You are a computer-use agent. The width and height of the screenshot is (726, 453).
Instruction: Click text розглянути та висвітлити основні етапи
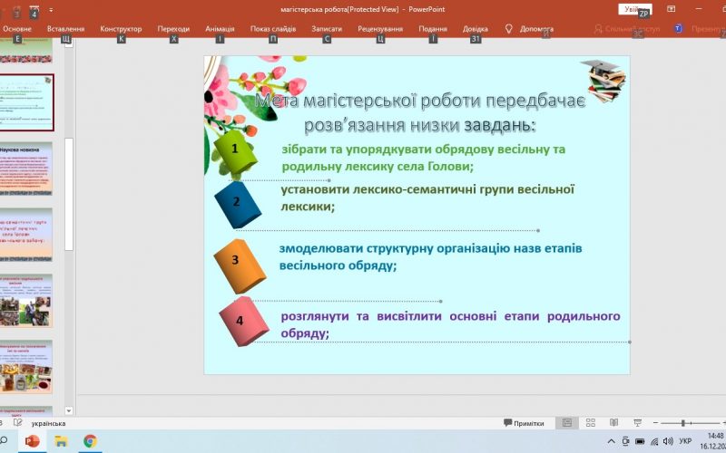450,324
